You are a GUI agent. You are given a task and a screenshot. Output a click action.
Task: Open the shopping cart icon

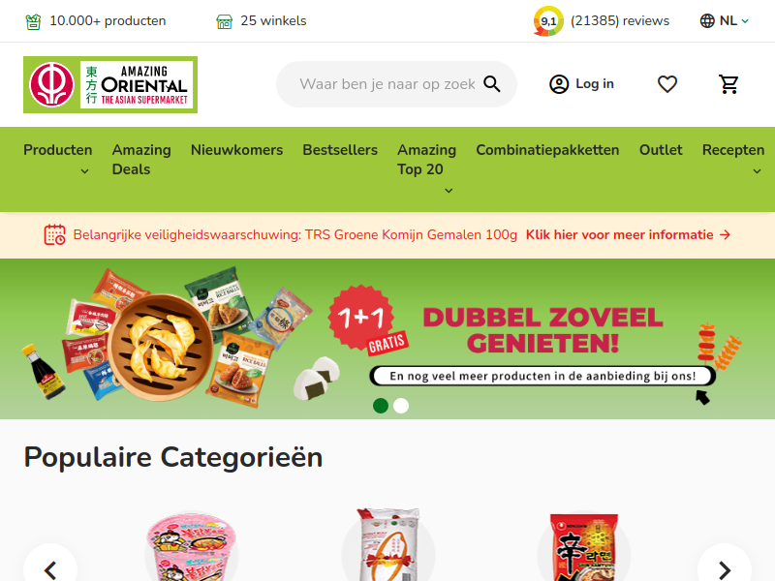click(x=728, y=84)
